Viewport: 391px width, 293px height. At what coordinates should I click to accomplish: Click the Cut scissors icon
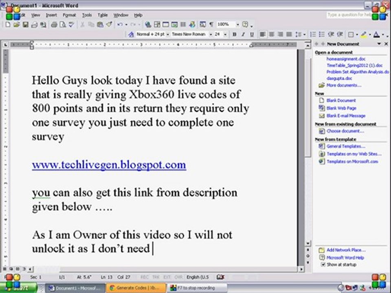click(82, 24)
